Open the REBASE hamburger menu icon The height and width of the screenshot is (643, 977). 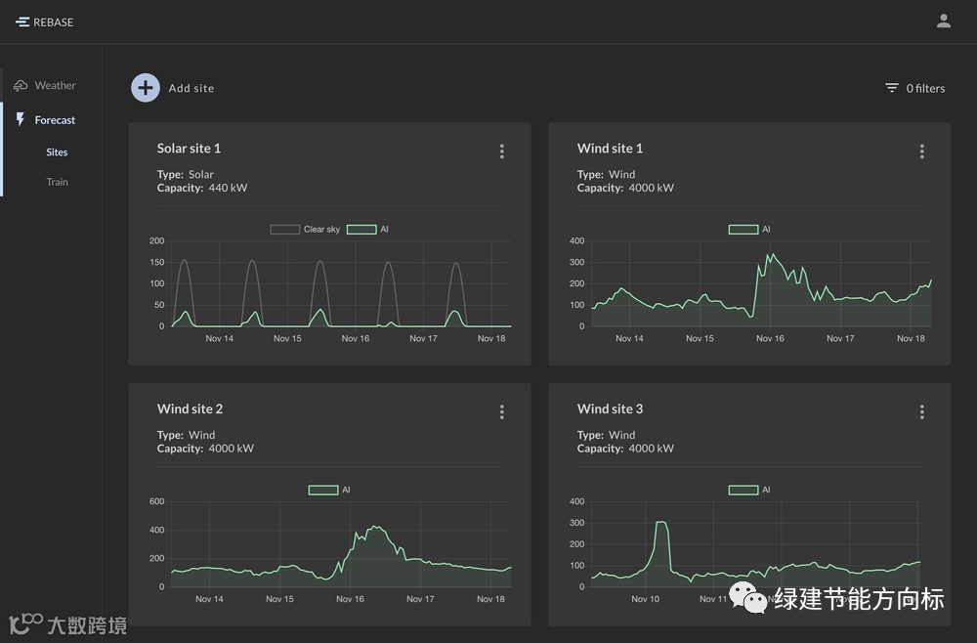[22, 21]
